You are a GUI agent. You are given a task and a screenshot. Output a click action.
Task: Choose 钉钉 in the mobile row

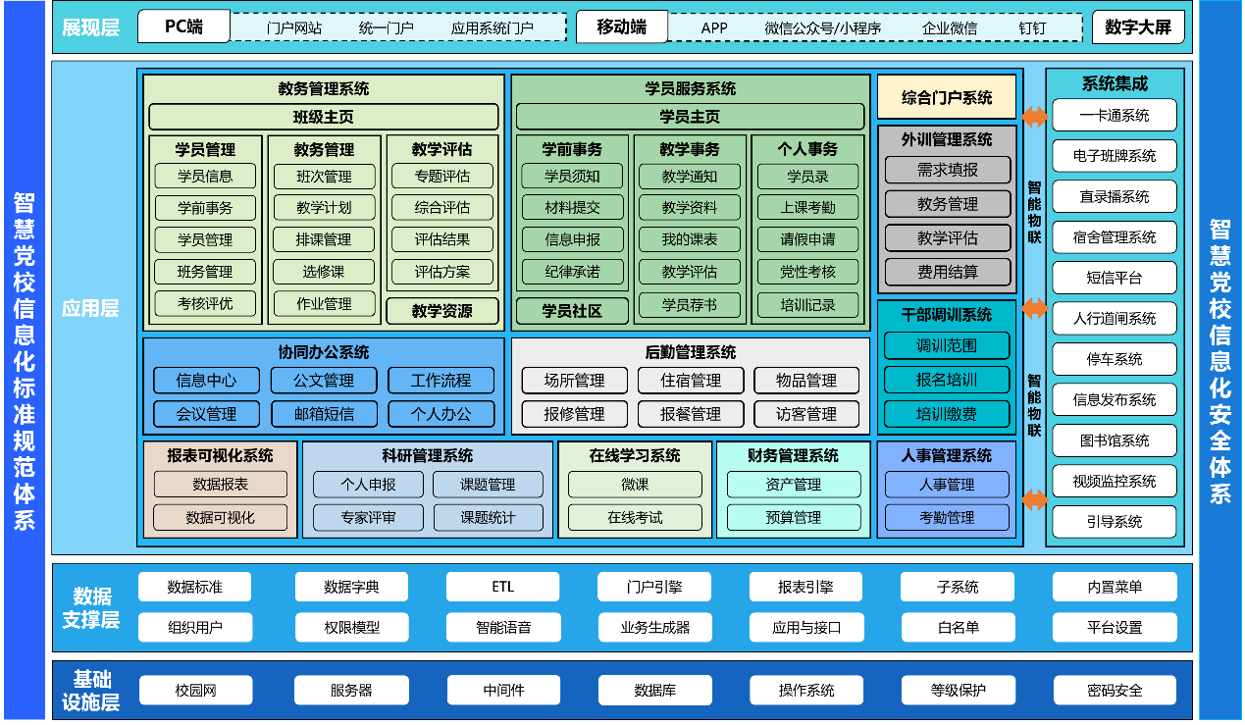pyautogui.click(x=1032, y=28)
